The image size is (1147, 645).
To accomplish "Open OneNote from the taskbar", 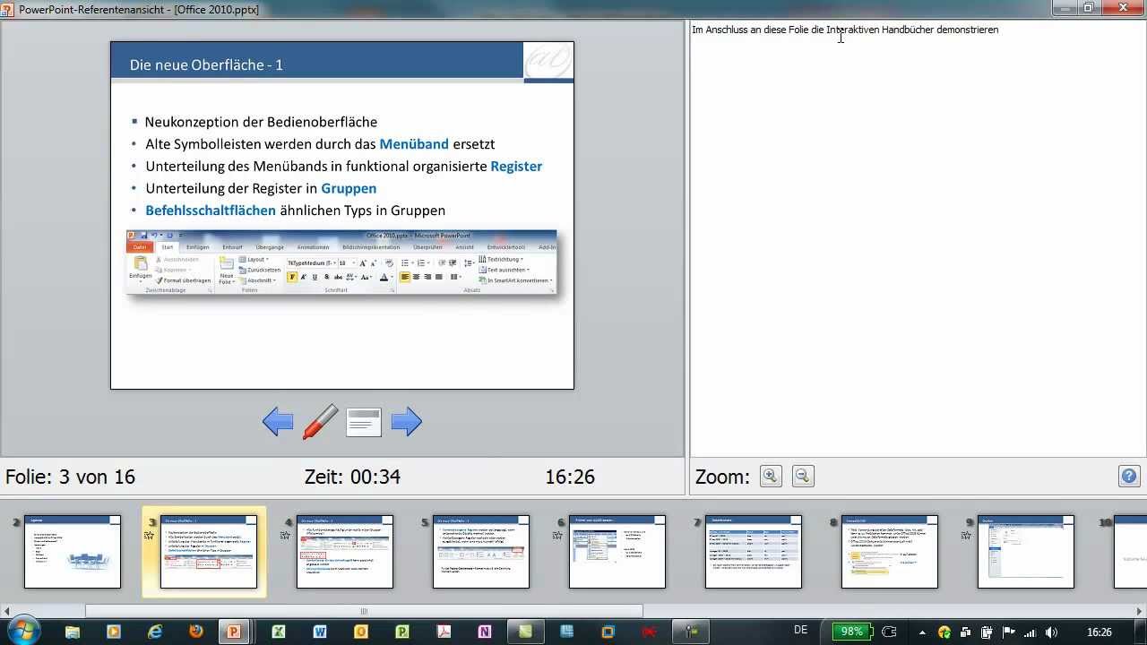I will click(x=485, y=632).
